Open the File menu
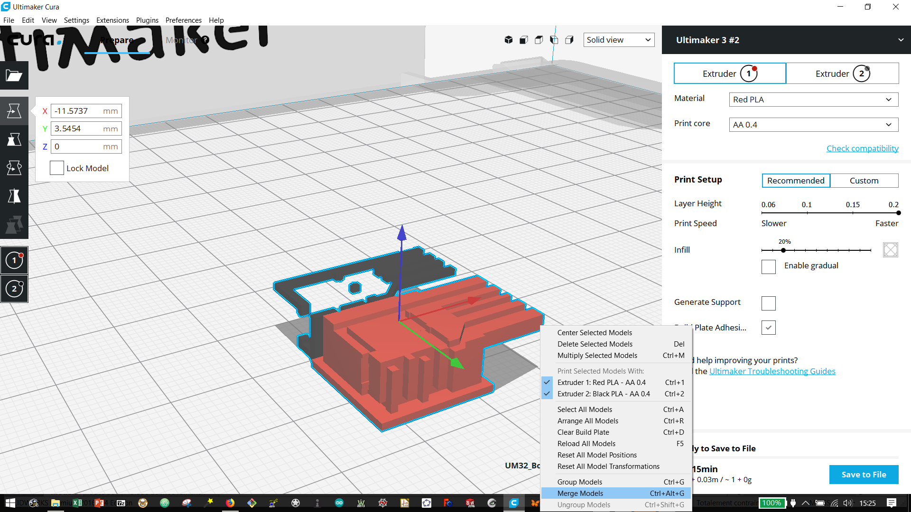Screen dimensions: 911x512 click(x=9, y=20)
